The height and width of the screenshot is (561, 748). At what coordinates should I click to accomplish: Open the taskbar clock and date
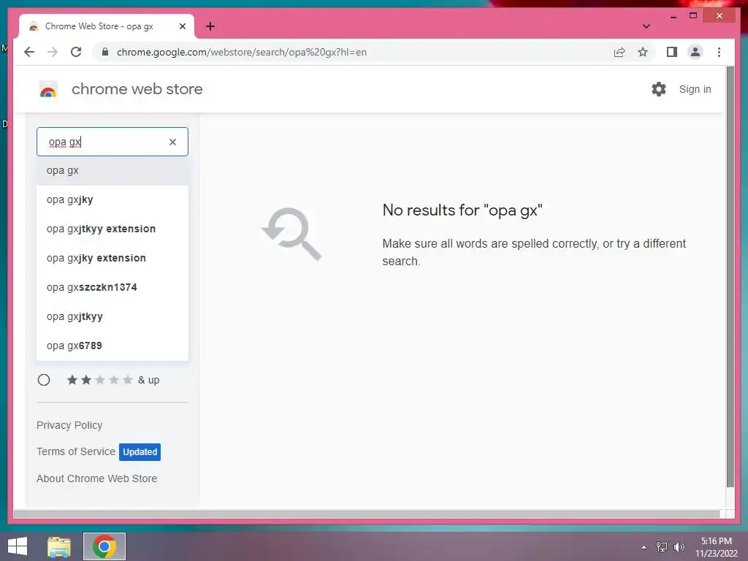pos(716,547)
